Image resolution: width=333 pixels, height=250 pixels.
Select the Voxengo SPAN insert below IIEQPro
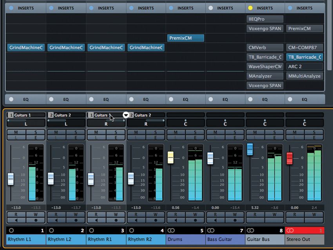[265, 29]
